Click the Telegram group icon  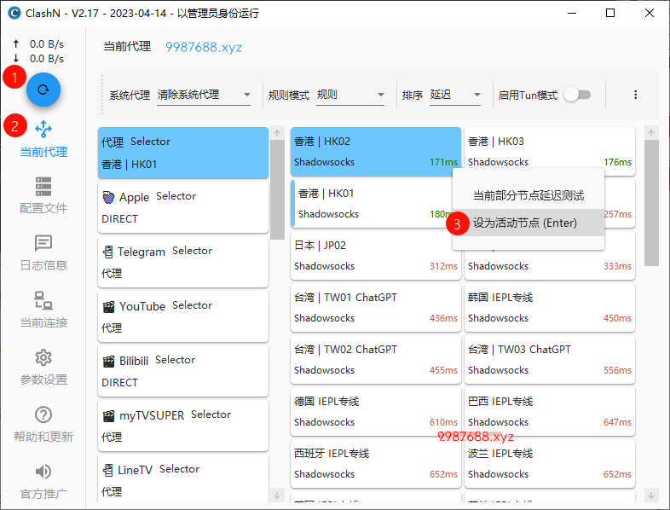107,252
